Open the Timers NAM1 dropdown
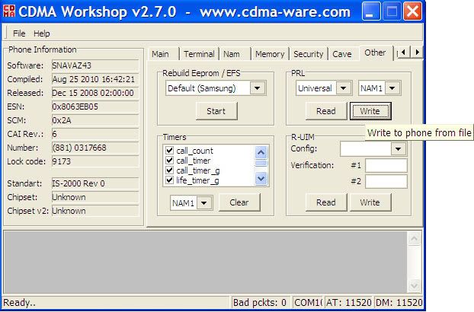Viewport: 474px width, 312px height. pos(204,203)
